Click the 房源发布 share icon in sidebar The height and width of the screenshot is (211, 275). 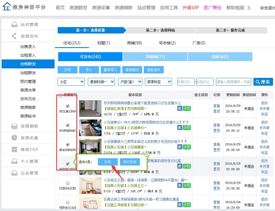coord(14,36)
